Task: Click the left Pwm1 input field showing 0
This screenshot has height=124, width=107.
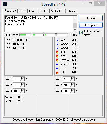Action: [x=17, y=79]
